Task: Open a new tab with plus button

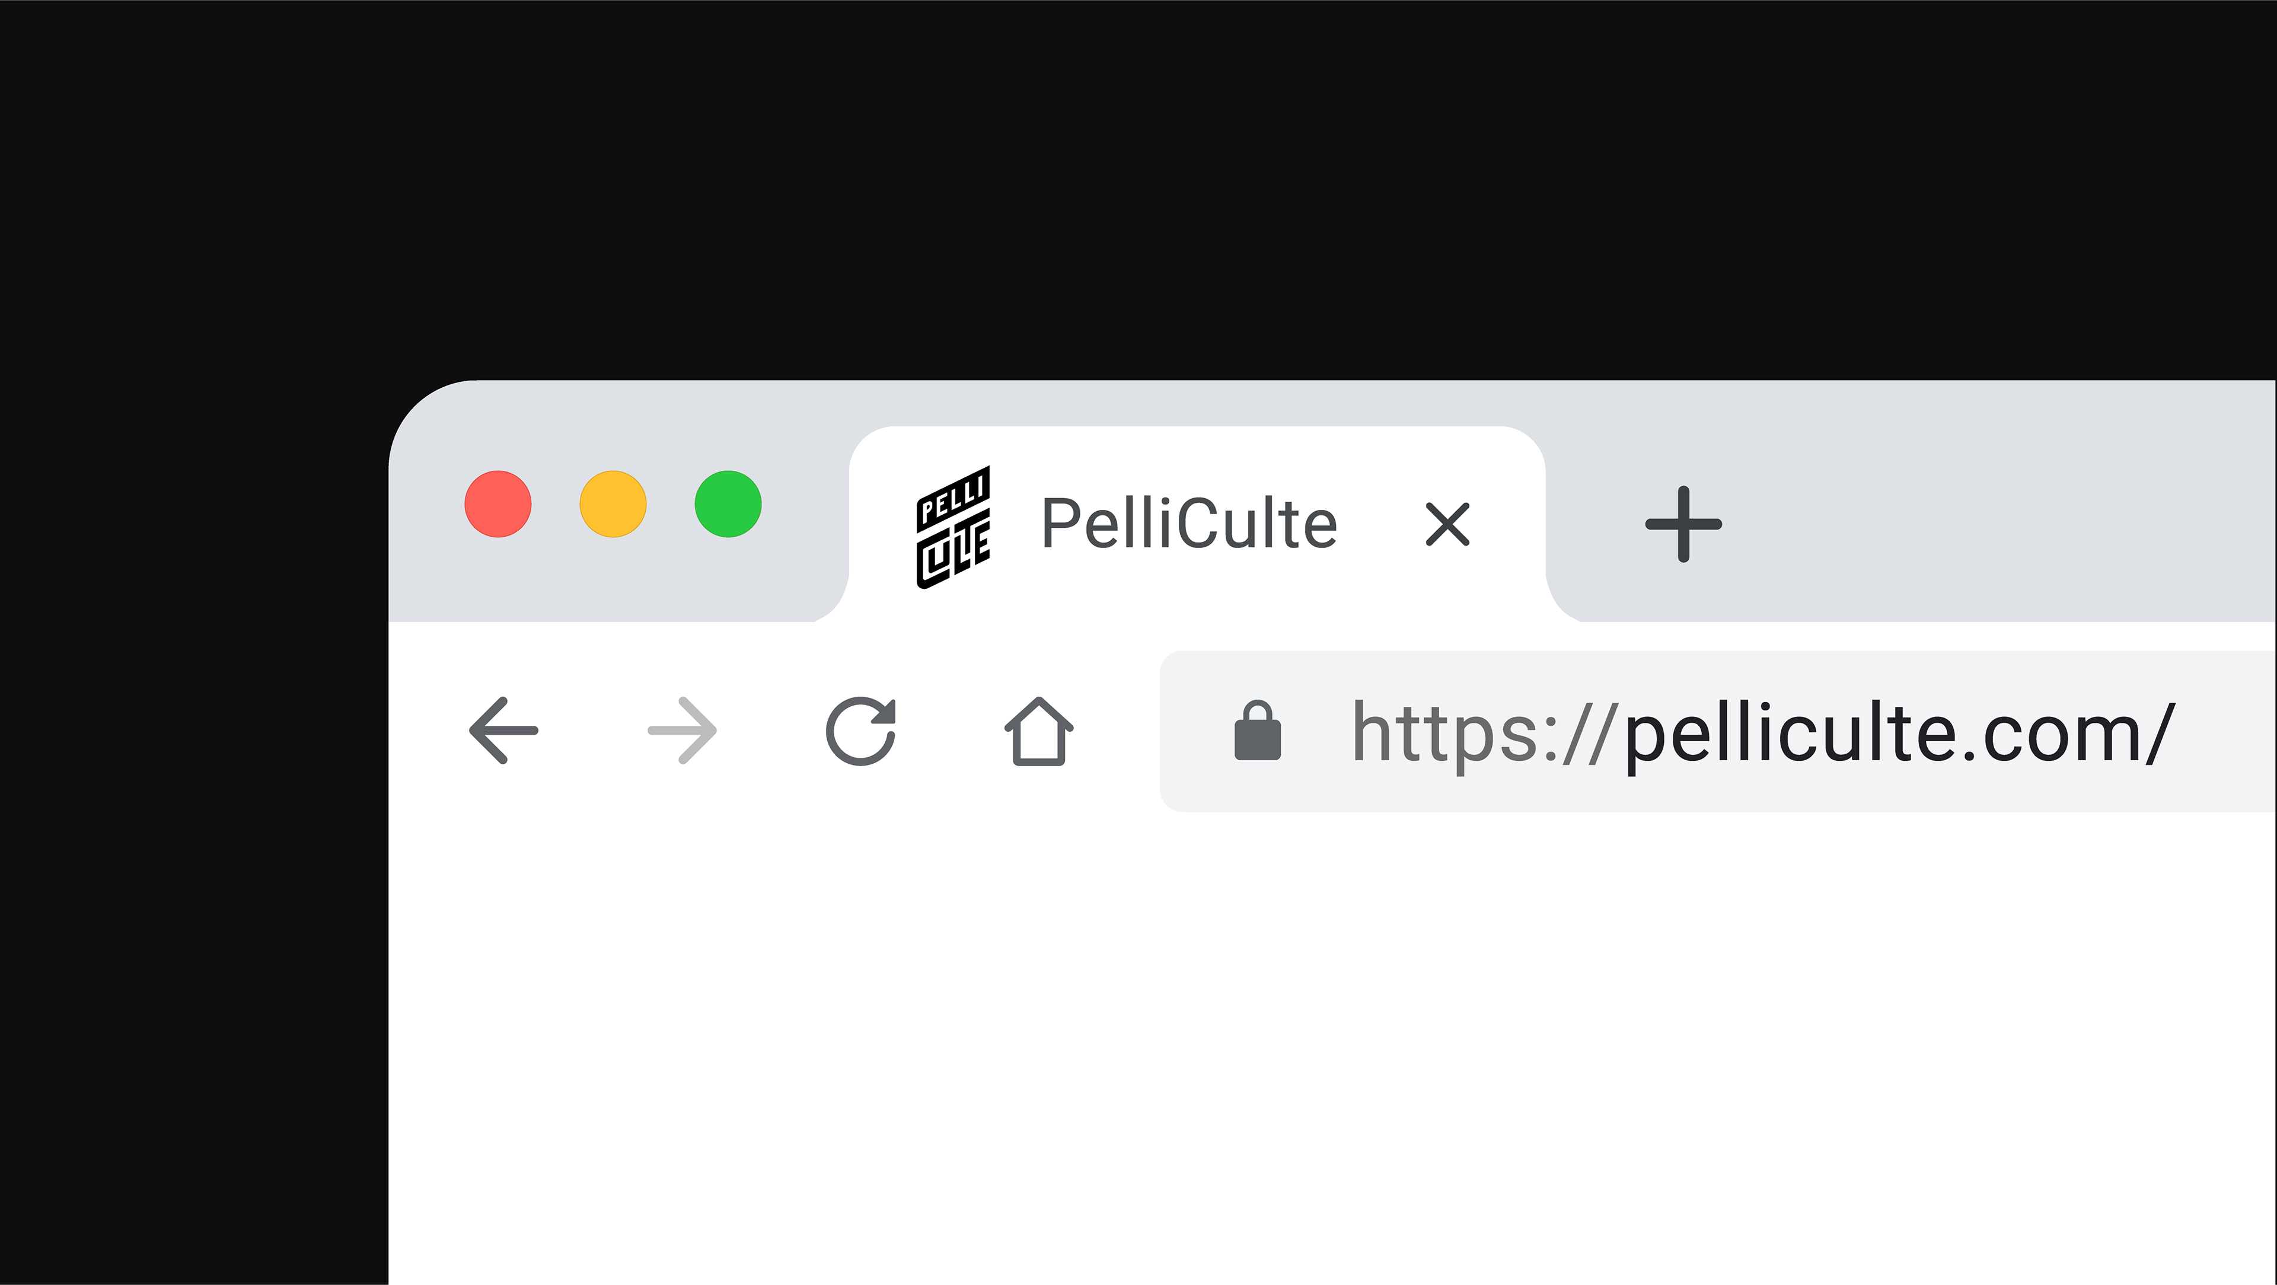Action: pos(1683,524)
